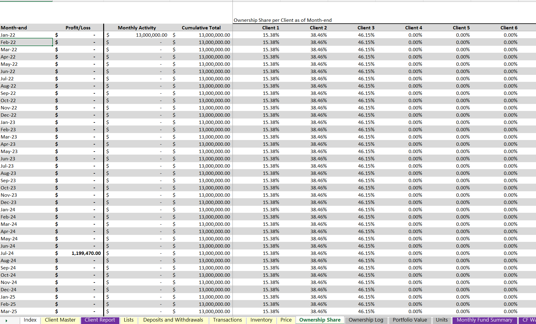Select the Mar-25 month-end cell
The image size is (536, 324).
tap(26, 311)
